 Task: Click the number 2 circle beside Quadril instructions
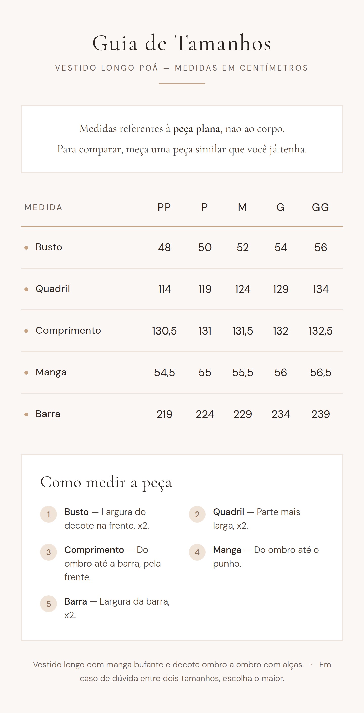click(x=197, y=514)
